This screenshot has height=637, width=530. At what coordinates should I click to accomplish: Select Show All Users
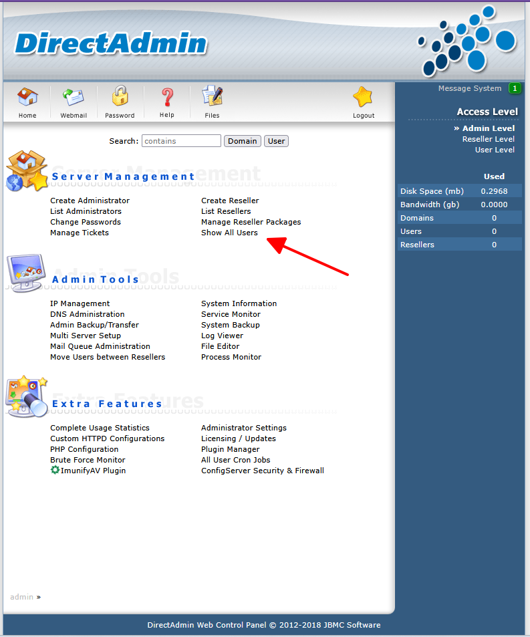click(x=229, y=233)
